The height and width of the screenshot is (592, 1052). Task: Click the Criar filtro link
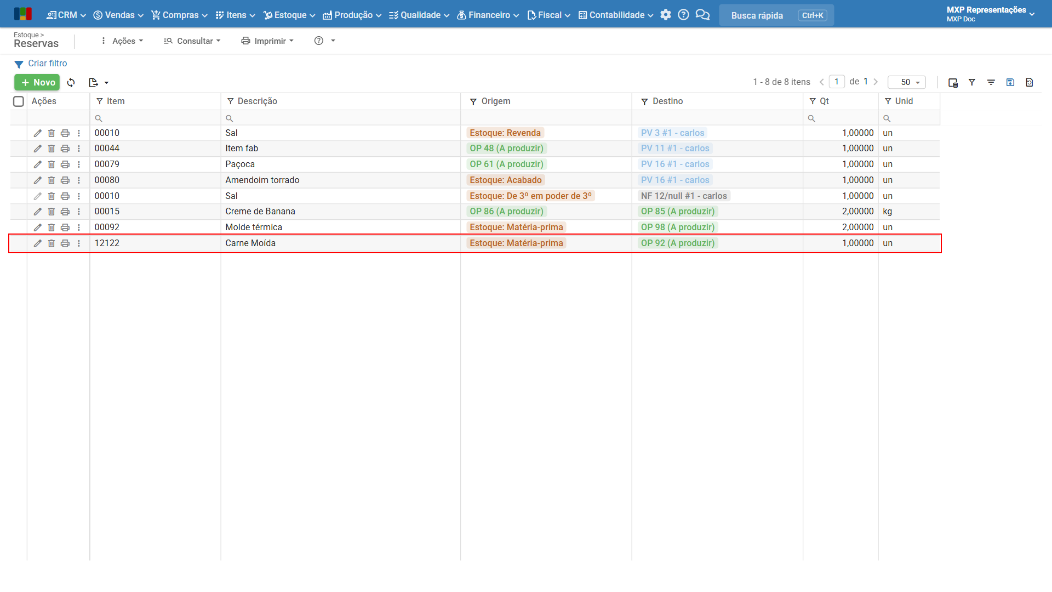click(48, 64)
